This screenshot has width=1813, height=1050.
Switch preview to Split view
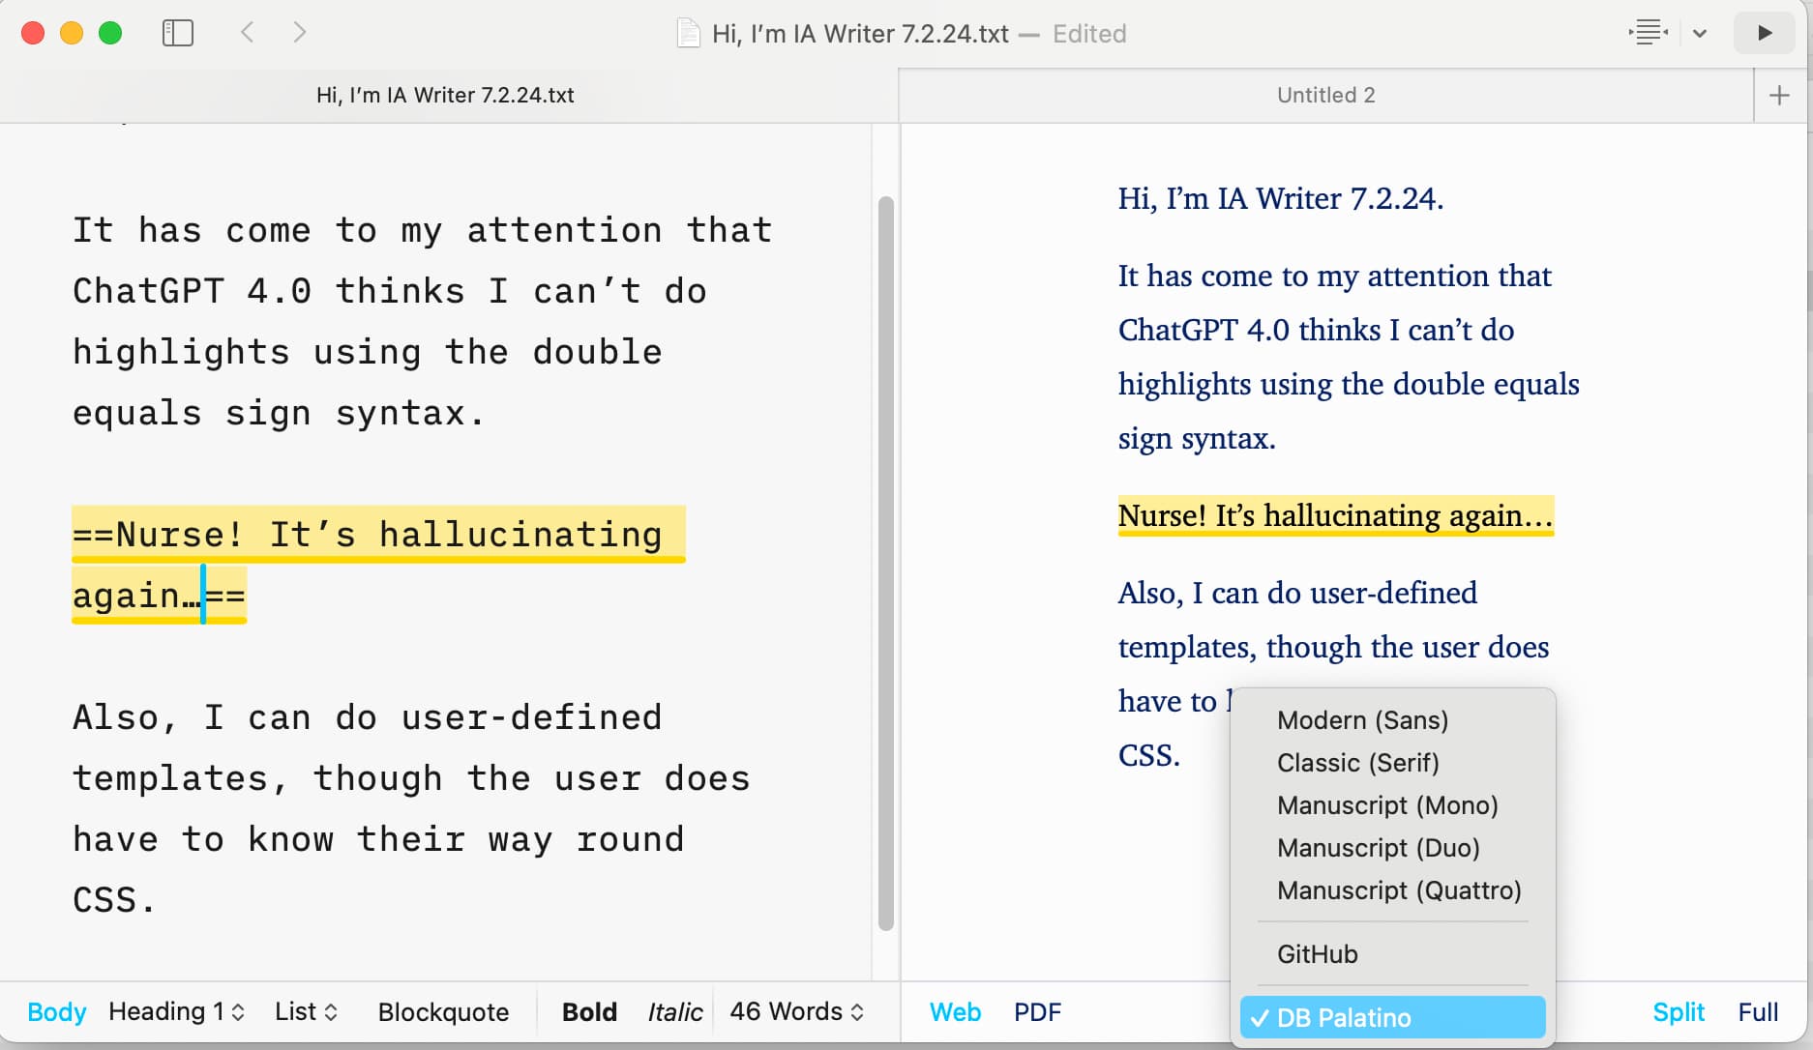tap(1678, 1011)
